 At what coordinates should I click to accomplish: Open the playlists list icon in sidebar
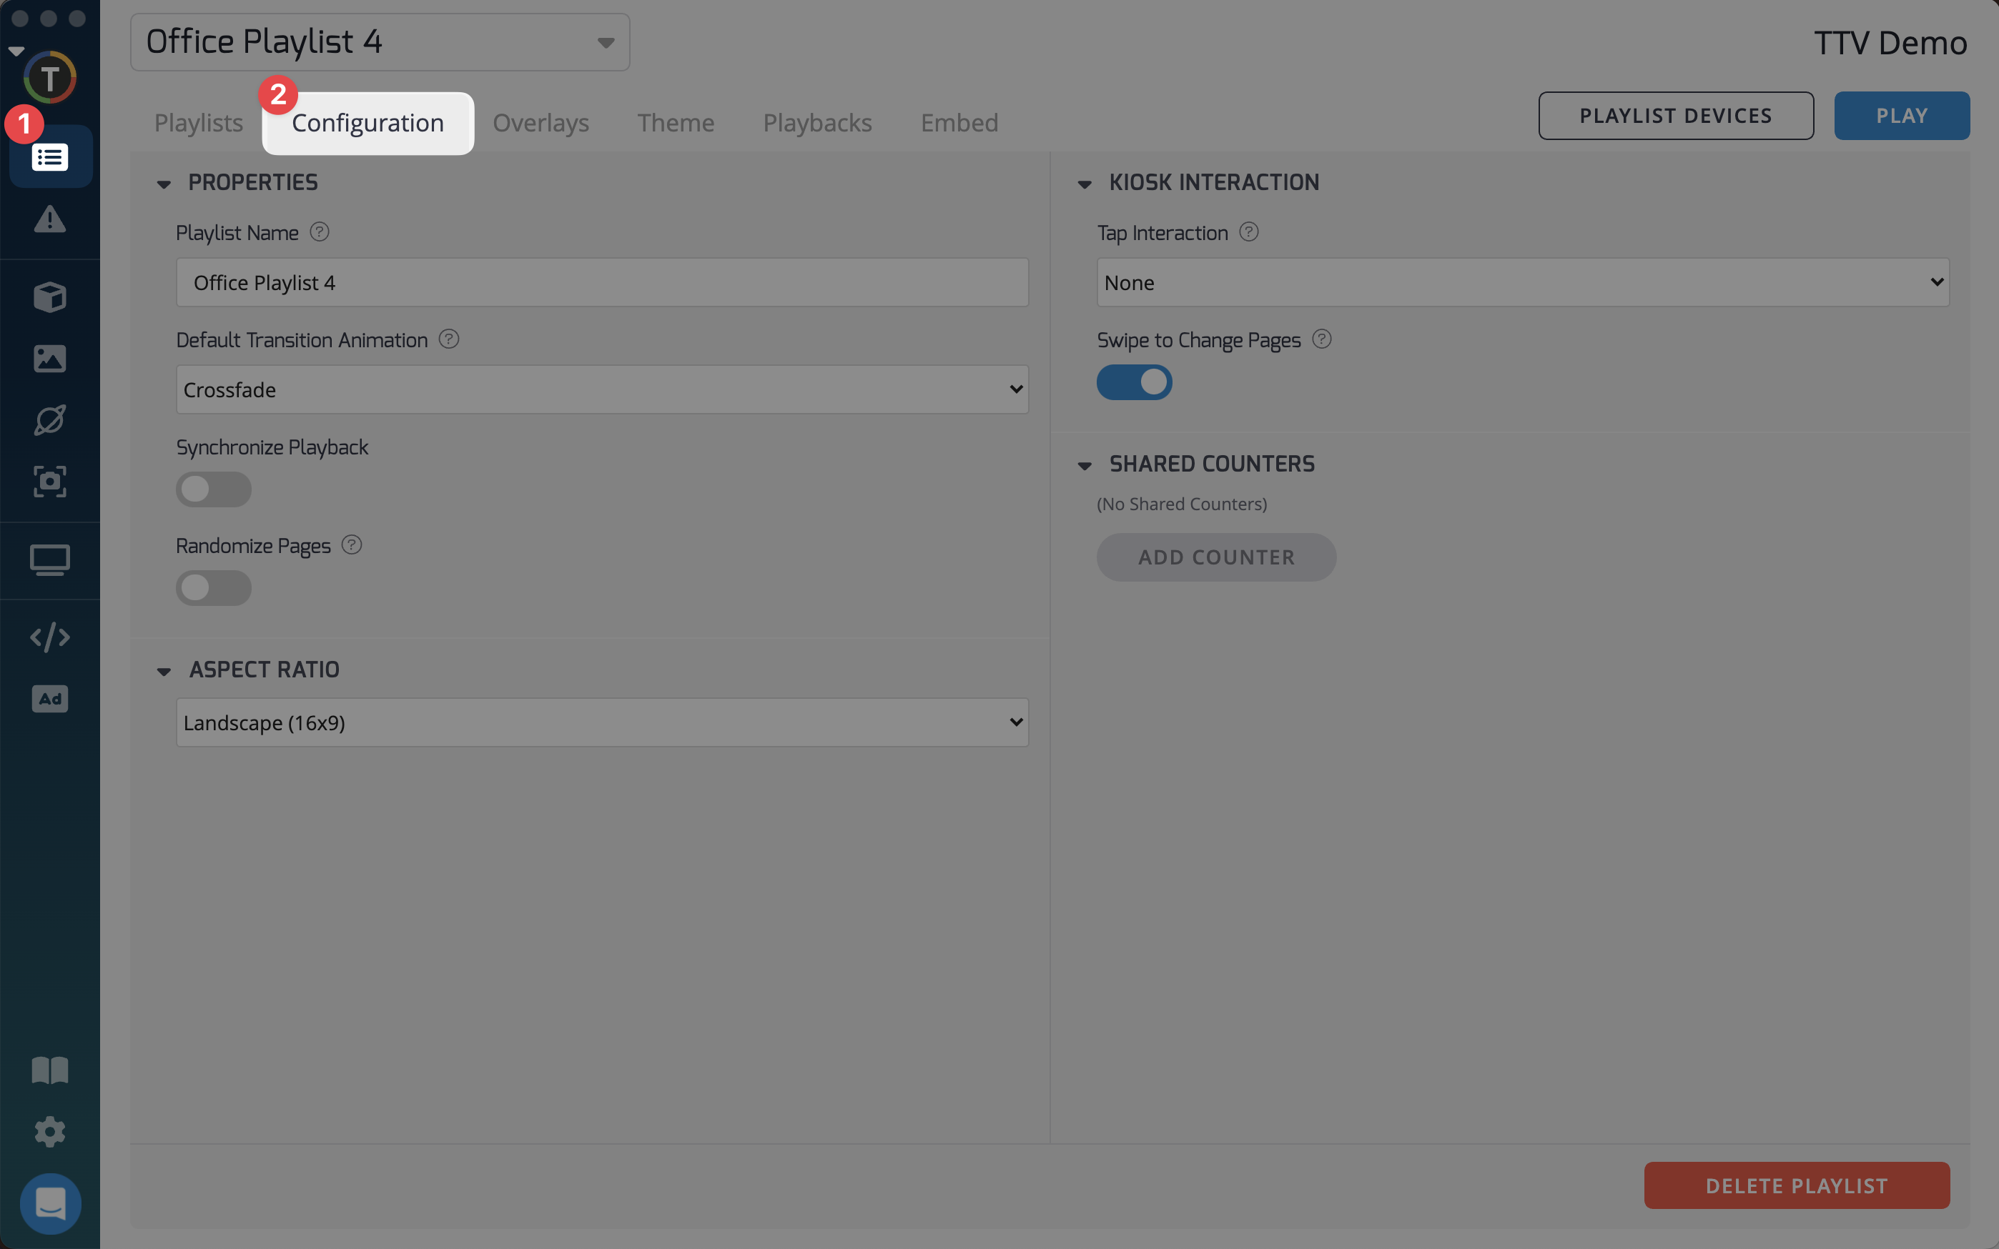[x=49, y=157]
